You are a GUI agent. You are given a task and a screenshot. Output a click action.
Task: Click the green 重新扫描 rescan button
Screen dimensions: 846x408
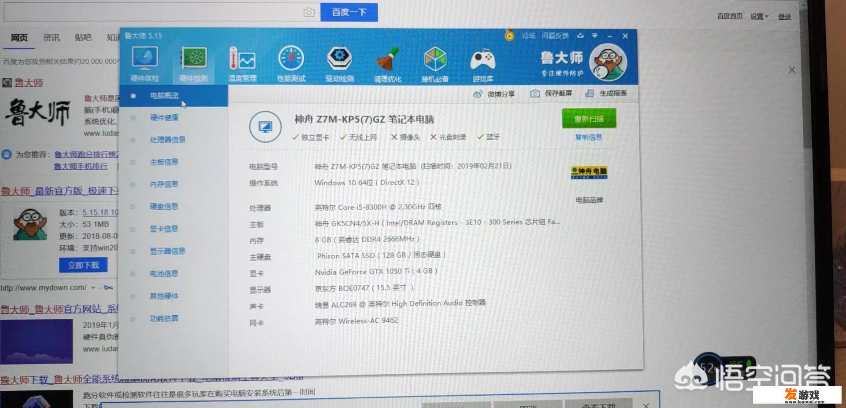589,119
